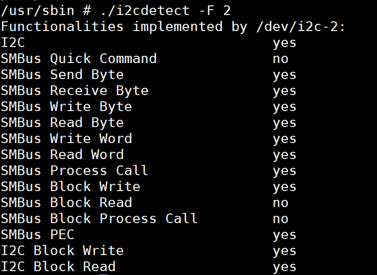
Task: Click the 'yes' value beside SMBus PEC
Action: (x=284, y=235)
